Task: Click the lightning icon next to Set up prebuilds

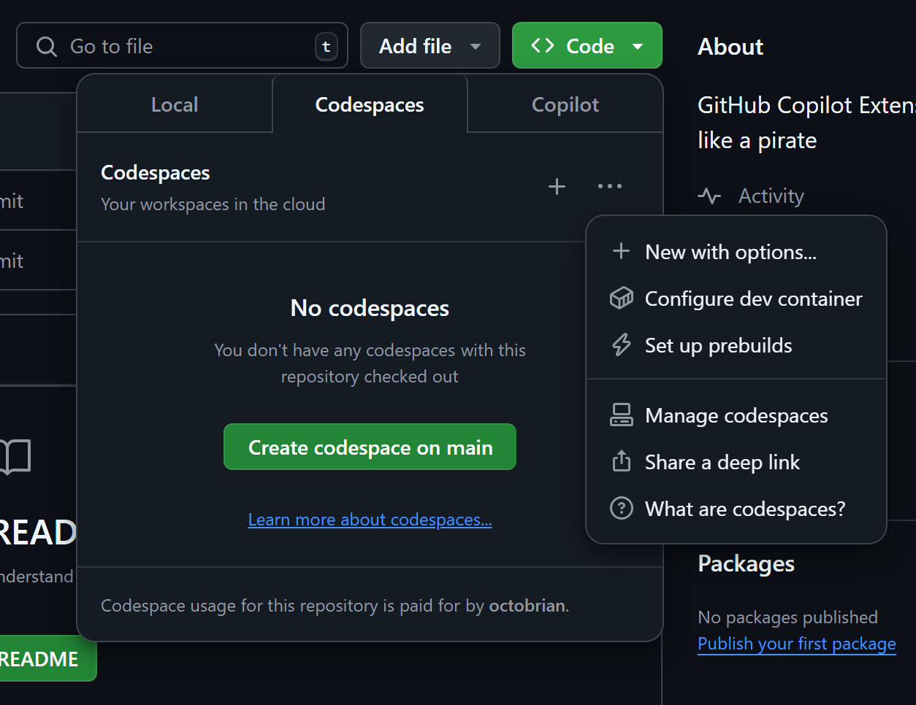Action: click(x=621, y=345)
